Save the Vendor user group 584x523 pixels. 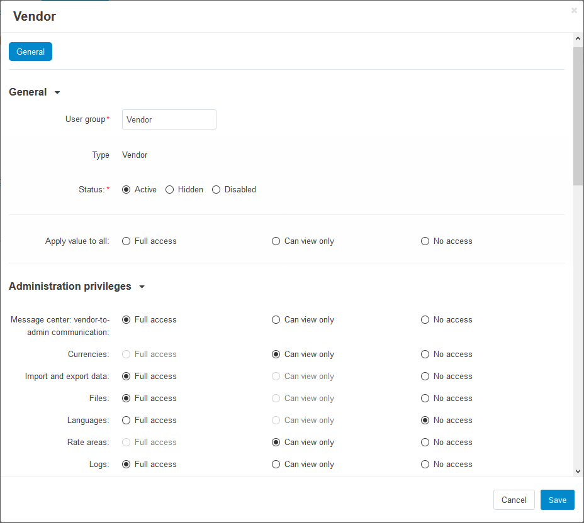point(557,500)
